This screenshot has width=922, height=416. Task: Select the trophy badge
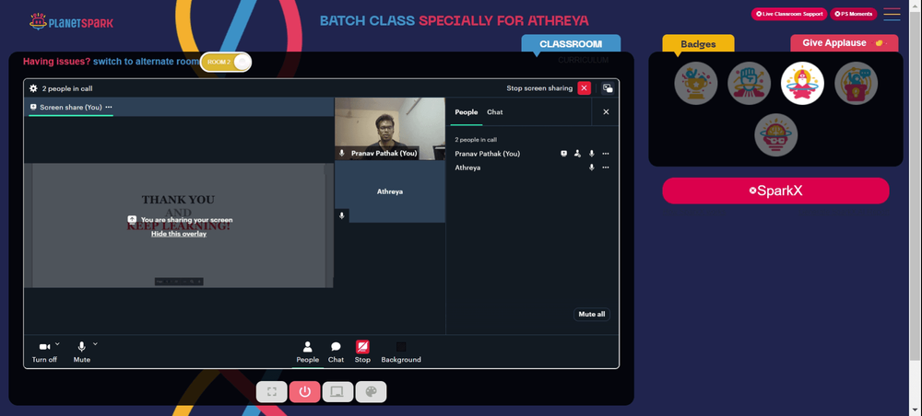pyautogui.click(x=695, y=84)
